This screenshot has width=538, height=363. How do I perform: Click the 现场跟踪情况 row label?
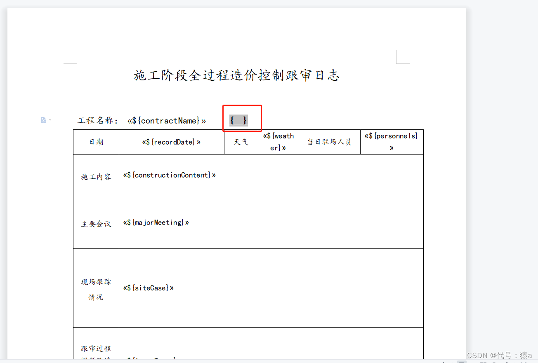96,289
